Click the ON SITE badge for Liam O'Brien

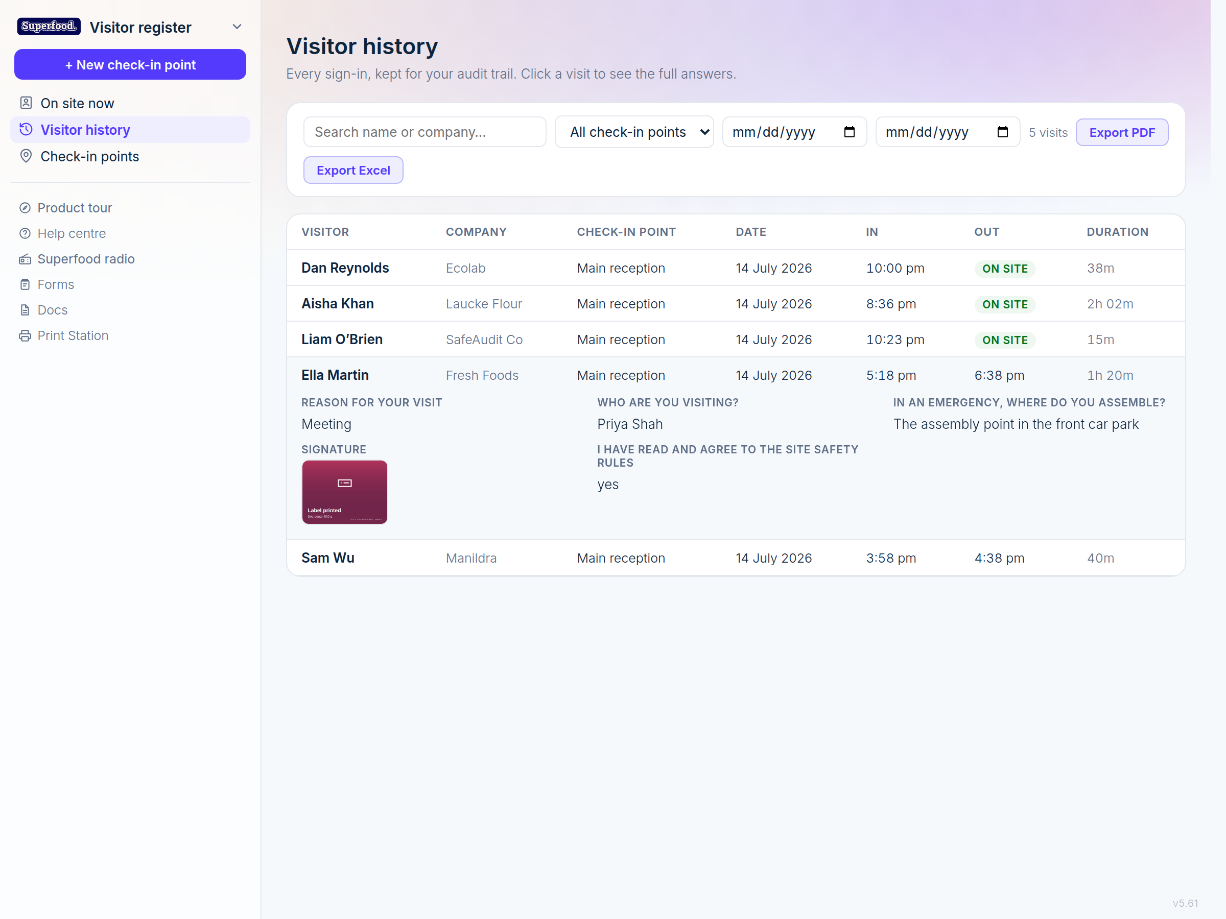coord(1005,340)
